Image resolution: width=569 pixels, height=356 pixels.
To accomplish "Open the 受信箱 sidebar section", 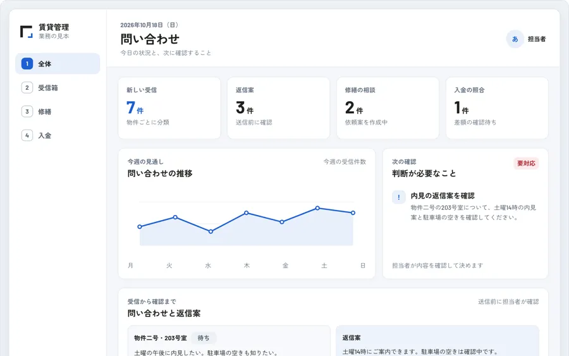I will [58, 87].
